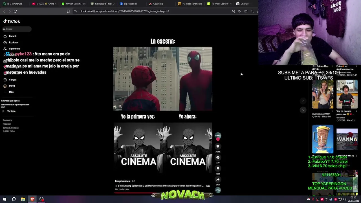The height and width of the screenshot is (203, 361).
Task: Go to the previous video arrow
Action: coord(303,101)
